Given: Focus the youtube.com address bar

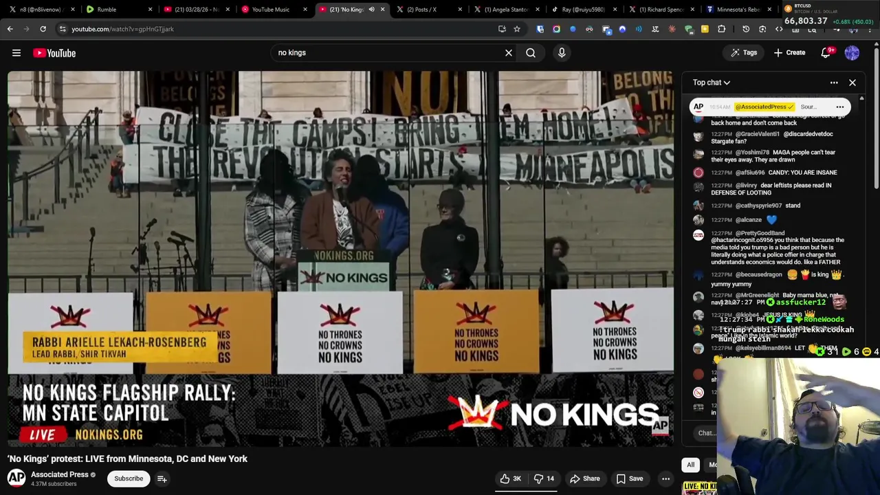Looking at the screenshot, I should pos(275,29).
